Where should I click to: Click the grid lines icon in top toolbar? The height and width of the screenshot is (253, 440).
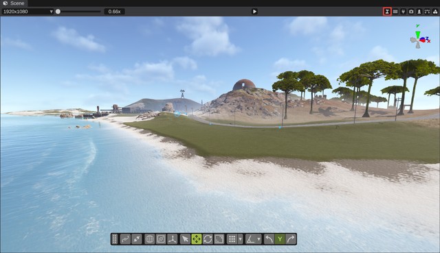click(x=395, y=12)
